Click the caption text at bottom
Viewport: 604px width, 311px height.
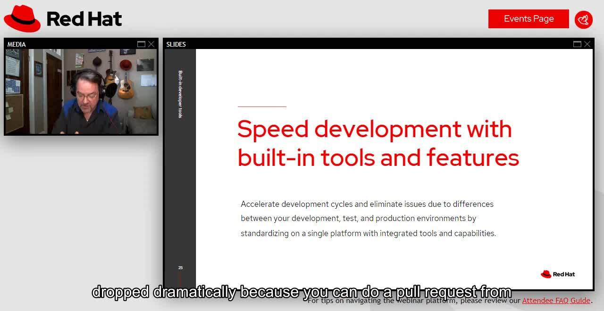302,292
